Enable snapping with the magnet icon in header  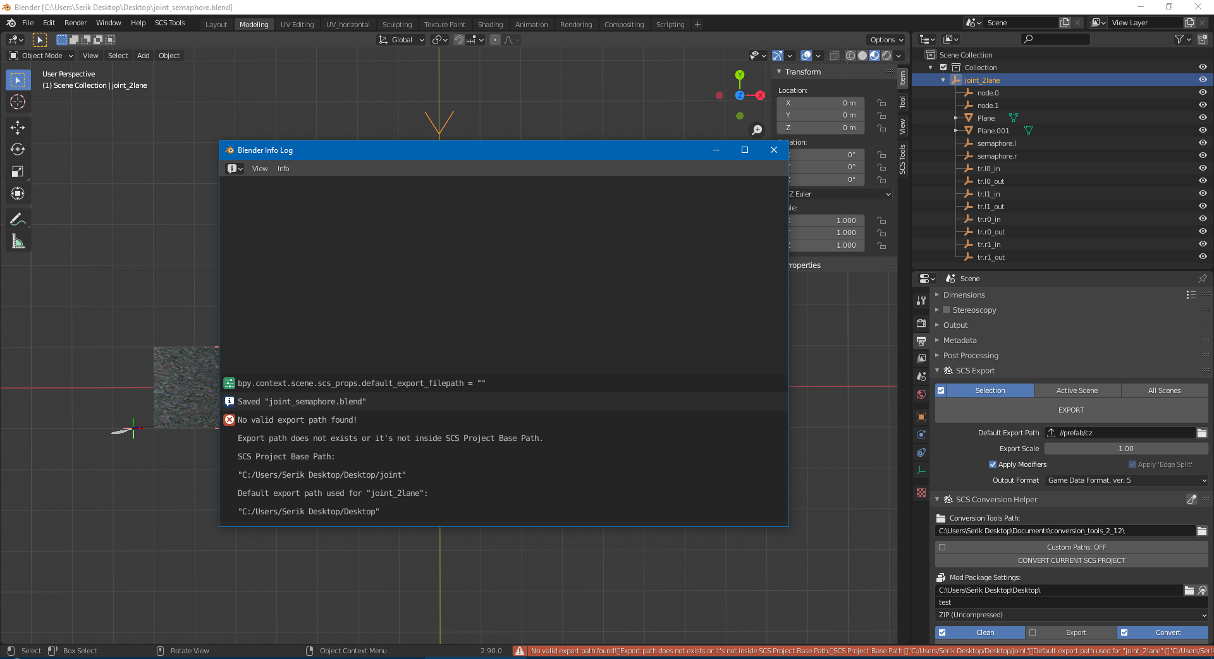pyautogui.click(x=460, y=39)
